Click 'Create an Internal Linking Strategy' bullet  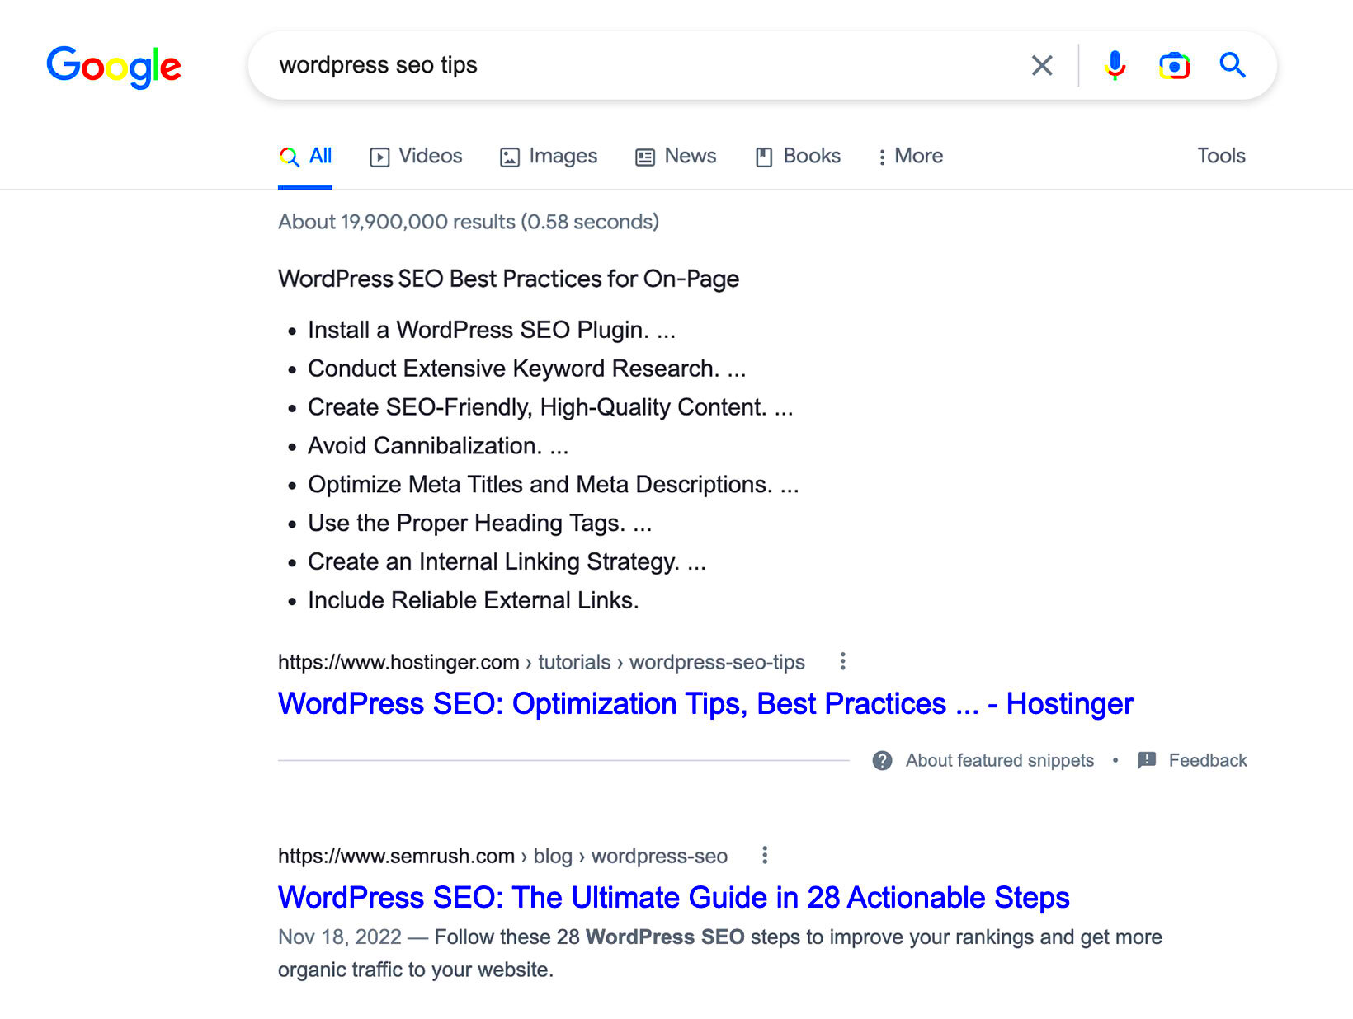pos(507,562)
